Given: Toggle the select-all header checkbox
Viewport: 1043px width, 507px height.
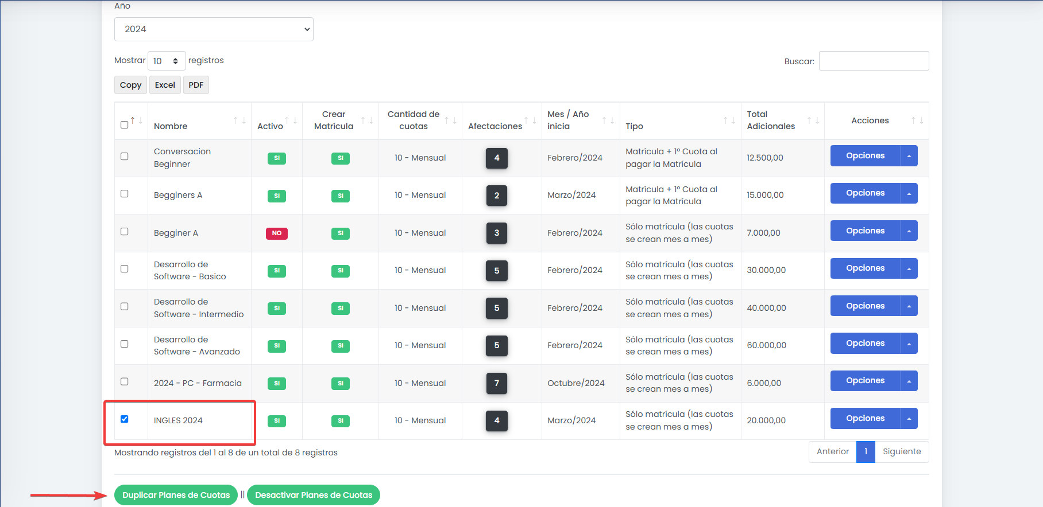Looking at the screenshot, I should point(124,124).
